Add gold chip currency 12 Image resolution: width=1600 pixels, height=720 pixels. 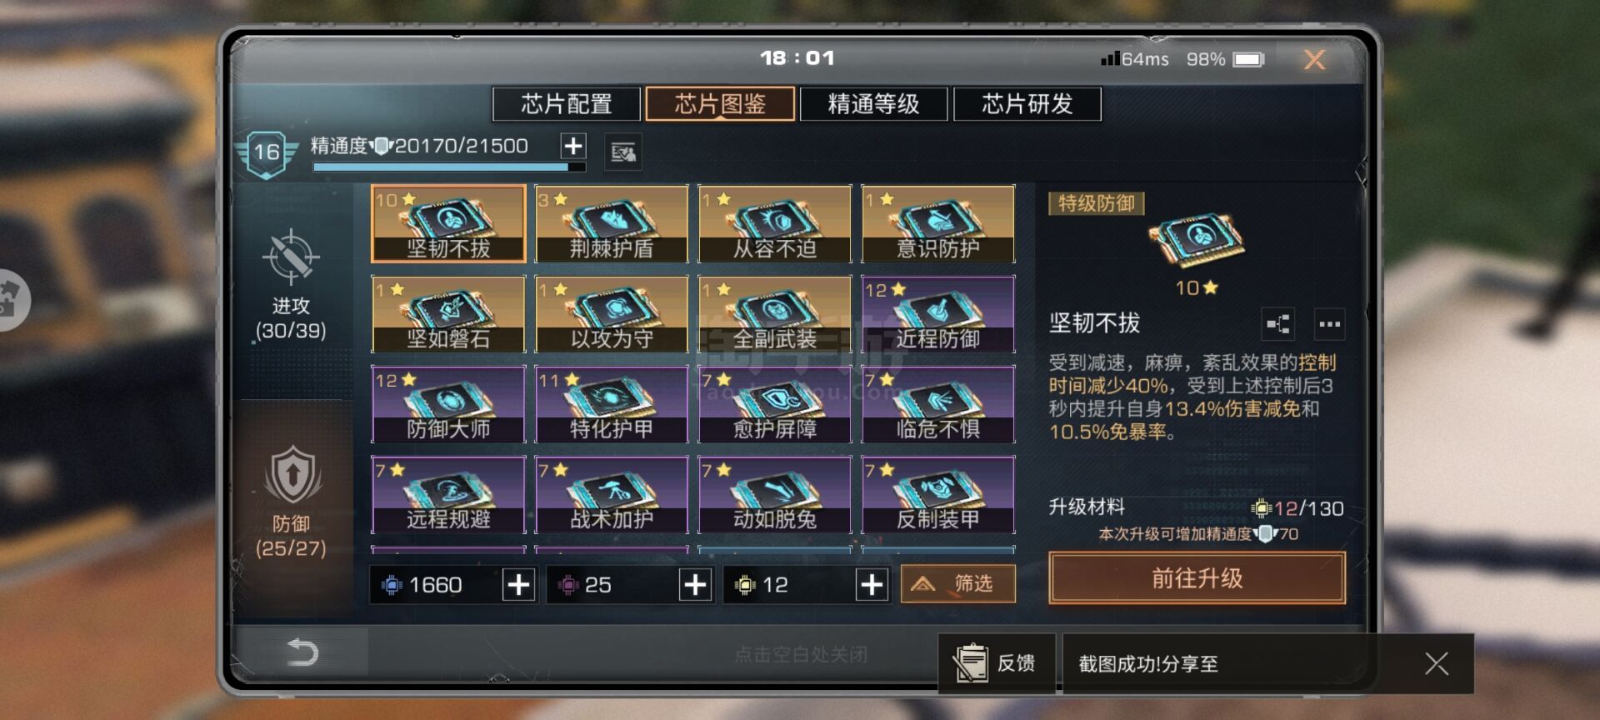(872, 585)
